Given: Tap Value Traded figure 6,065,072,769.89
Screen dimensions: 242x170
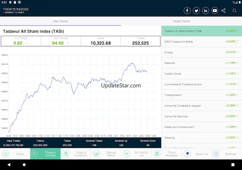Looking at the screenshot, I should tap(13, 145).
